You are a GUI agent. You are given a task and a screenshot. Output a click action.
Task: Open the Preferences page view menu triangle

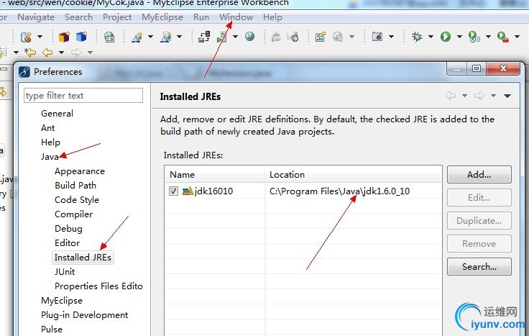coord(507,96)
